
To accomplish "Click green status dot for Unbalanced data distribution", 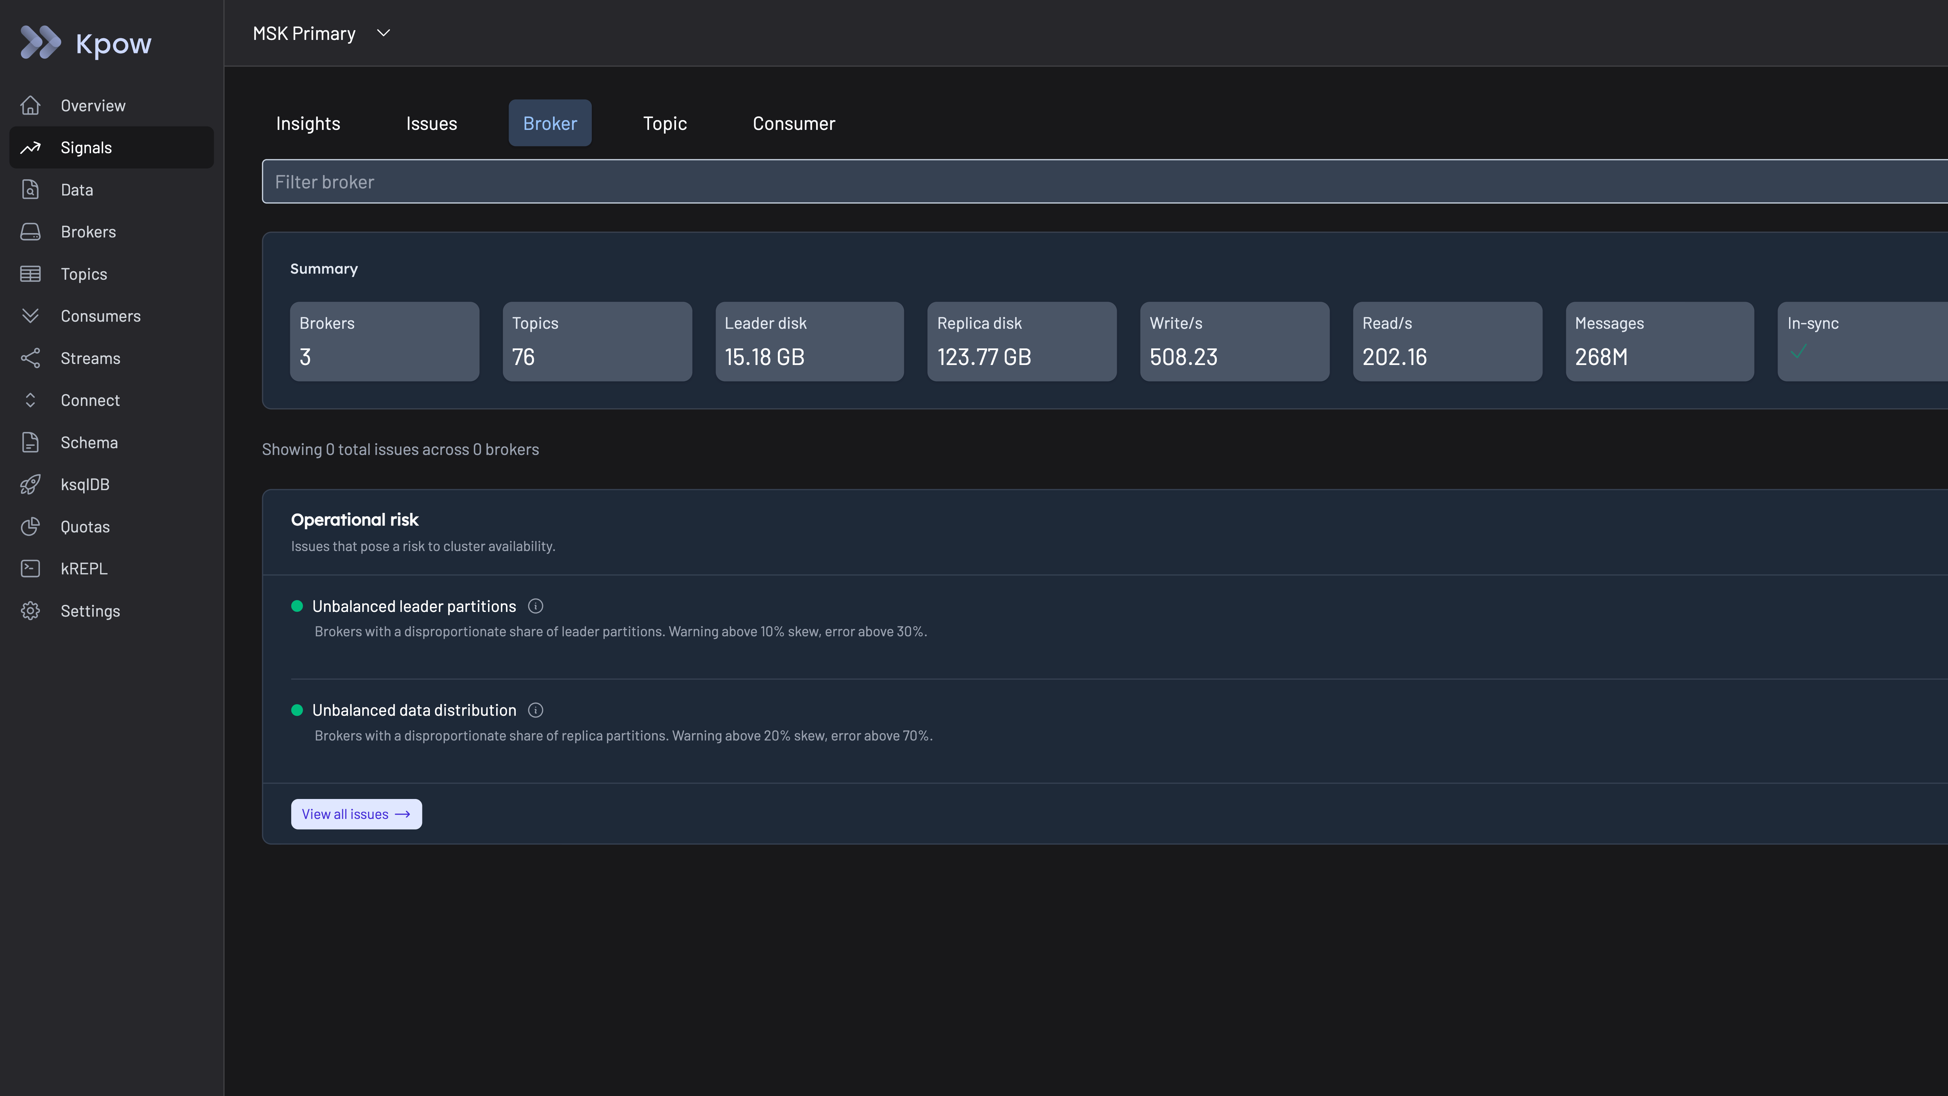I will click(297, 710).
